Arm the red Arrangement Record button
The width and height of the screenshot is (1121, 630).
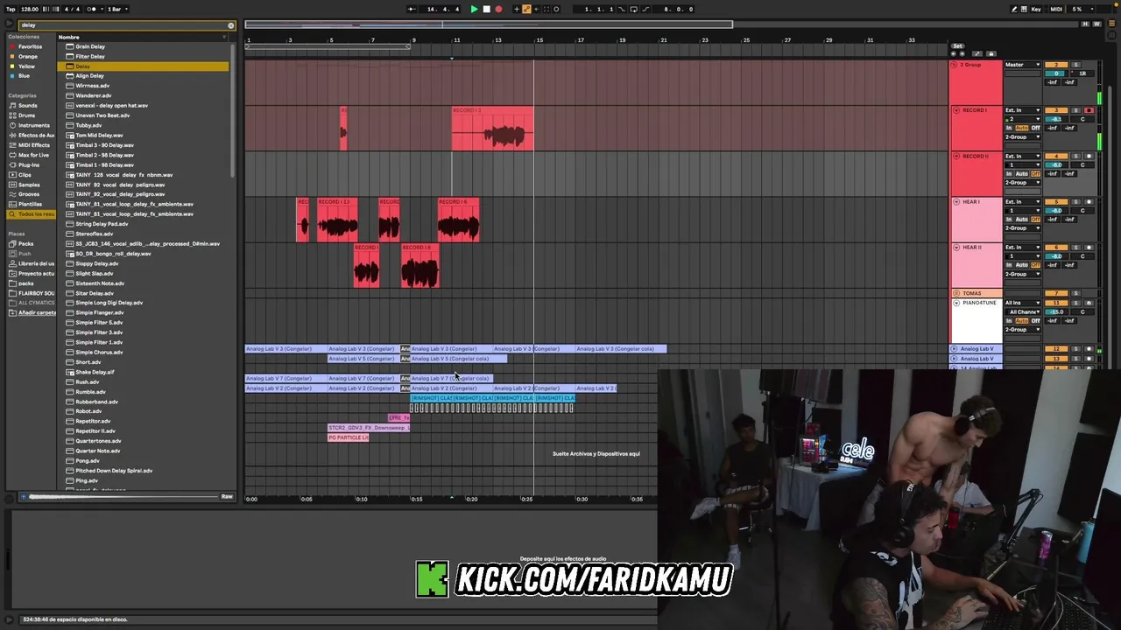click(498, 9)
